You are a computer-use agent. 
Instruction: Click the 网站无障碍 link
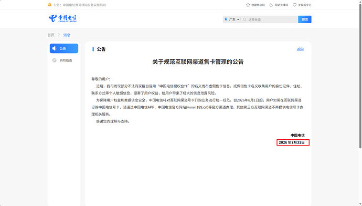pyautogui.click(x=281, y=5)
